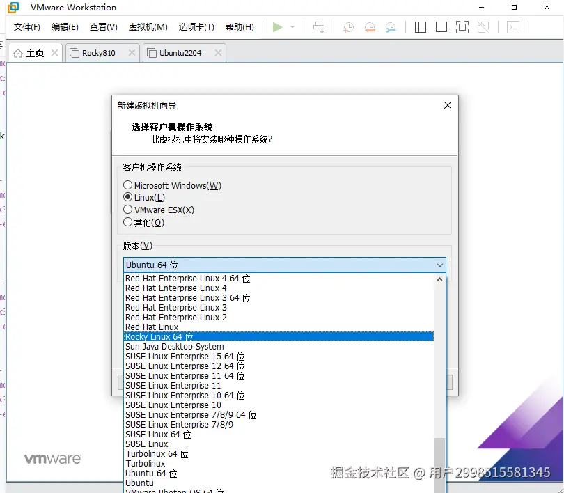
Task: Choose SUSE Linux Enterprise 15 64 位
Action: 279,357
